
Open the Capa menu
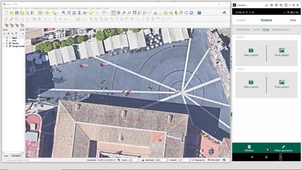pyautogui.click(x=27, y=8)
